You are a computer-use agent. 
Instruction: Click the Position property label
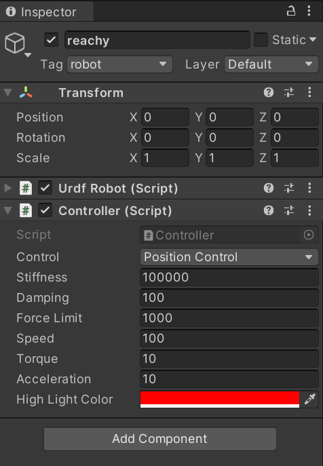coord(39,117)
